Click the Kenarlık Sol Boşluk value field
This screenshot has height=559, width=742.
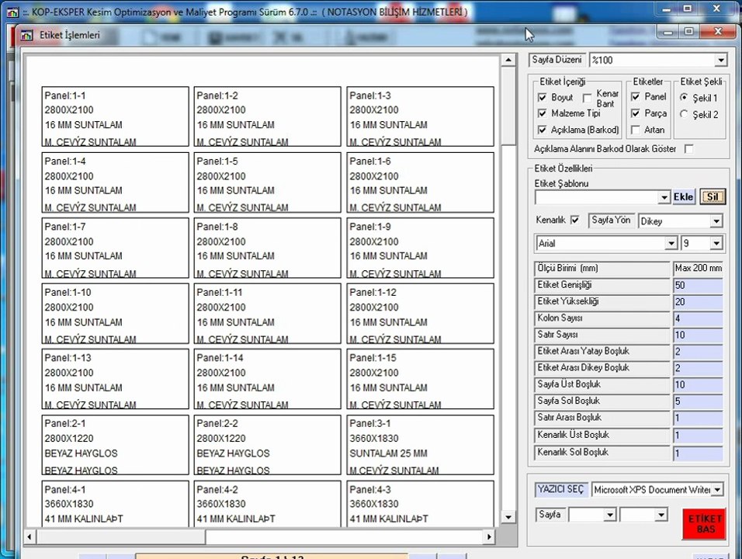click(x=699, y=453)
